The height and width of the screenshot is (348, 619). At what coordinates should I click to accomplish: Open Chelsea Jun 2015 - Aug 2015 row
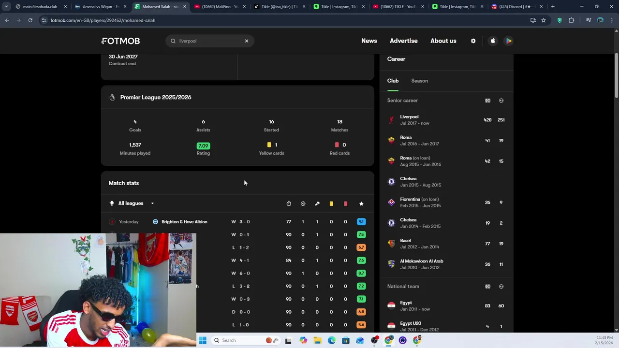[446, 182]
